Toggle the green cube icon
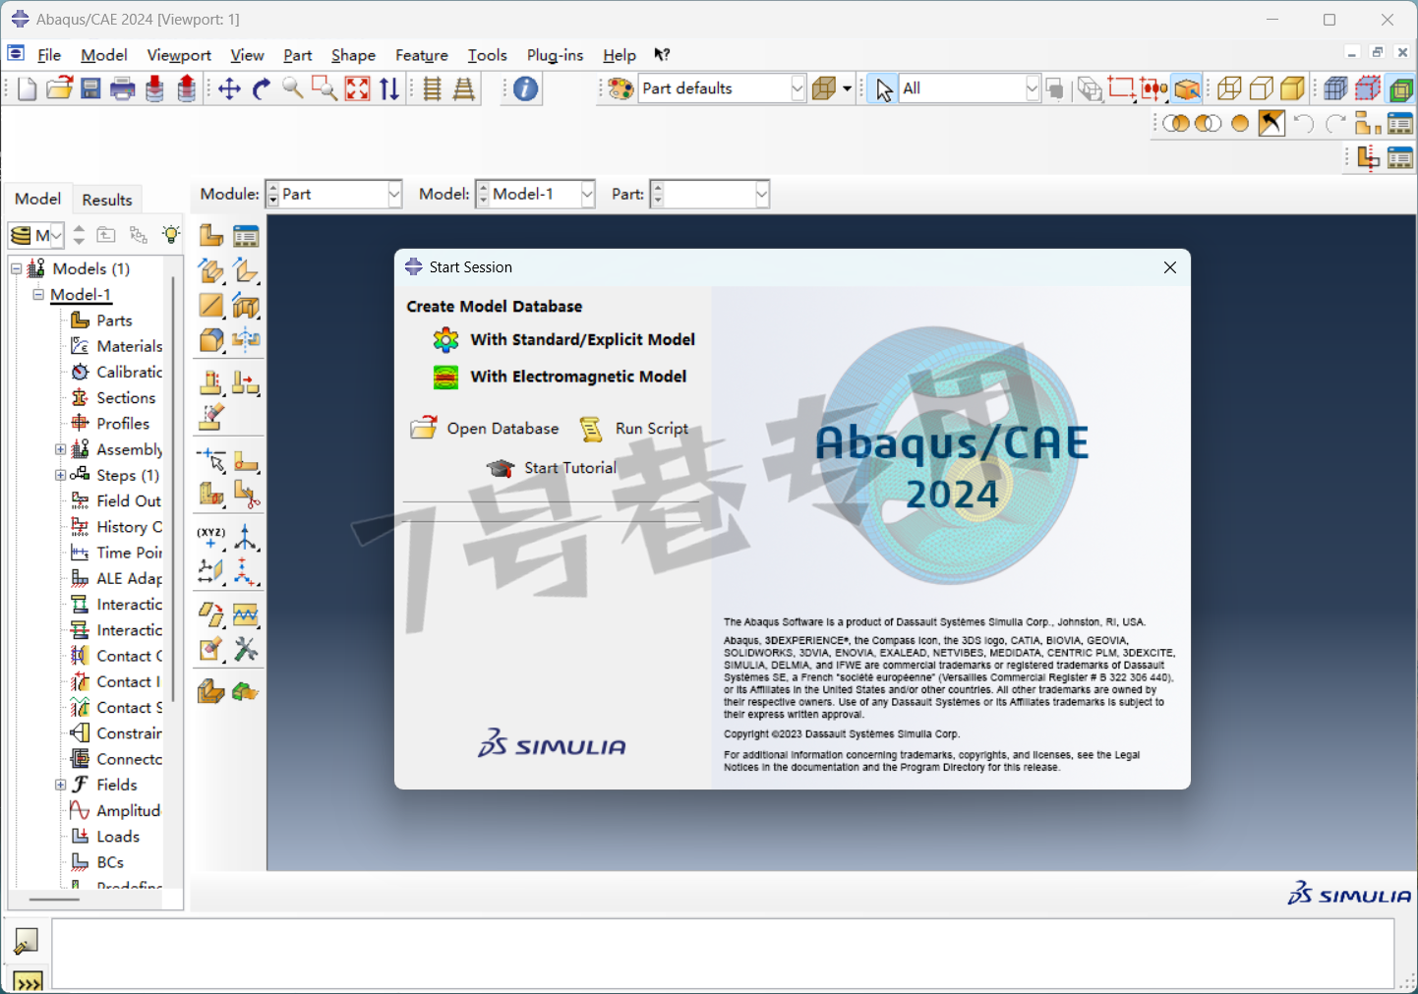This screenshot has width=1418, height=994. click(x=1401, y=89)
